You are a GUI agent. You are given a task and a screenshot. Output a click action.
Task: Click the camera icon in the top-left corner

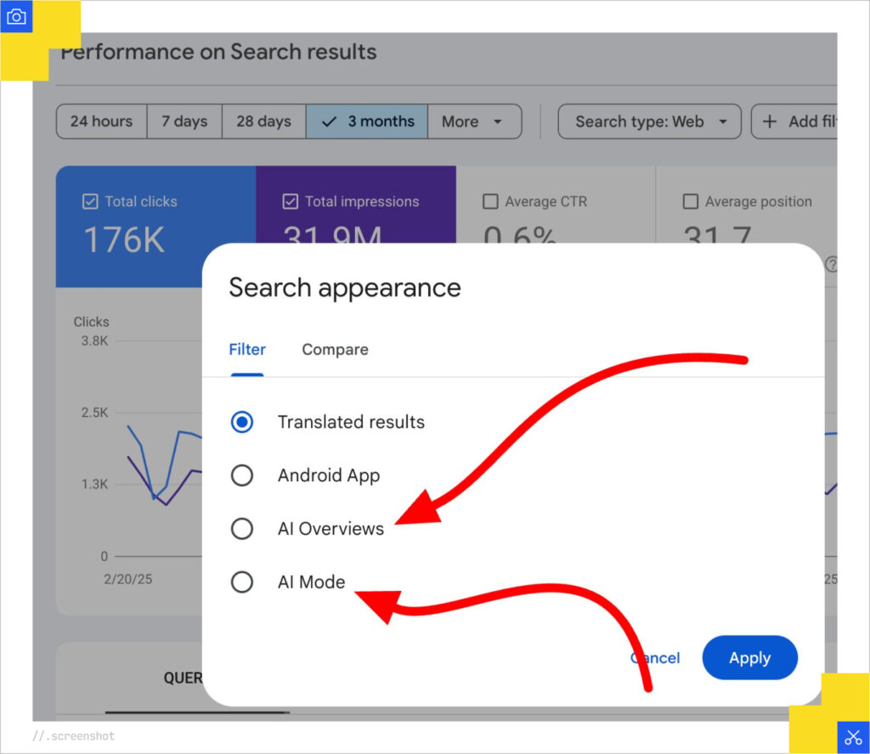(16, 16)
